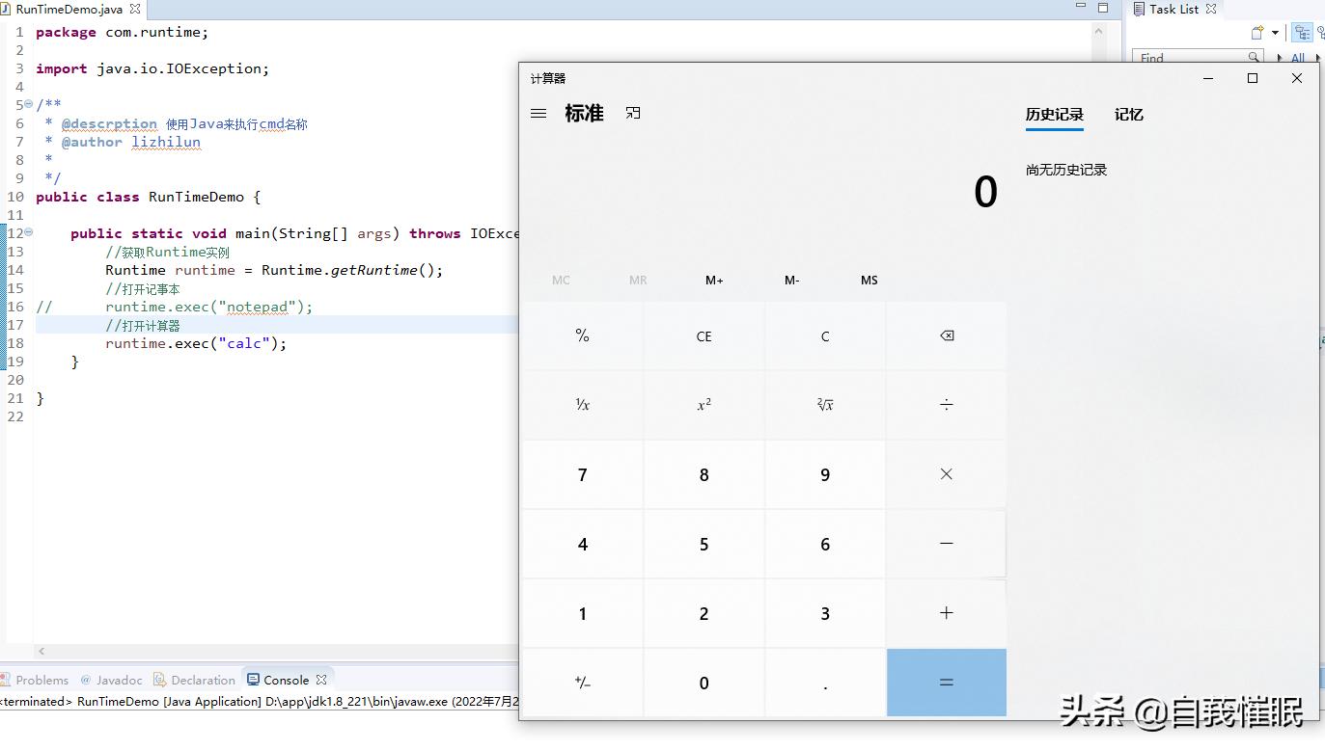Click the x² squared key

pyautogui.click(x=704, y=405)
